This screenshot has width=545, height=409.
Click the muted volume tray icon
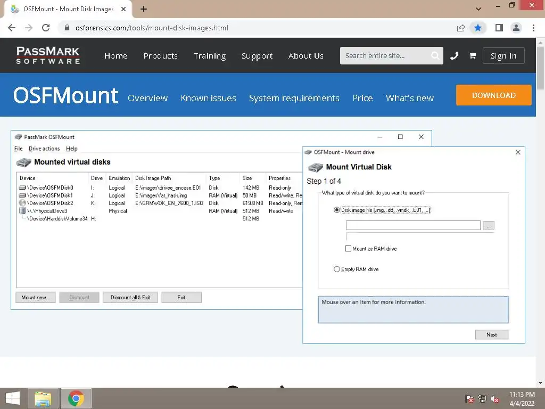[x=495, y=399]
